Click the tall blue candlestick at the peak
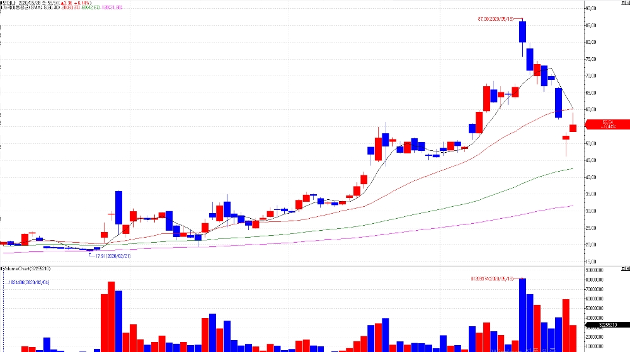Screen dimensions: 630x352 [x=522, y=31]
